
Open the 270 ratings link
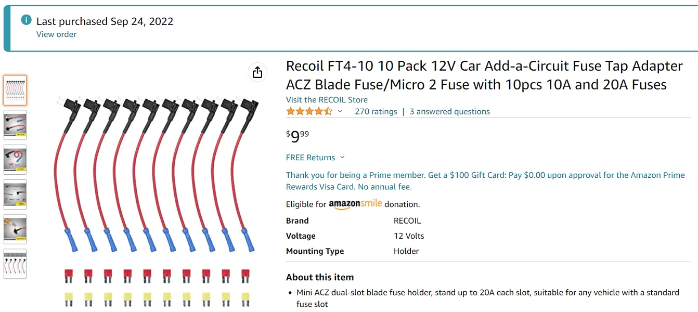(376, 111)
